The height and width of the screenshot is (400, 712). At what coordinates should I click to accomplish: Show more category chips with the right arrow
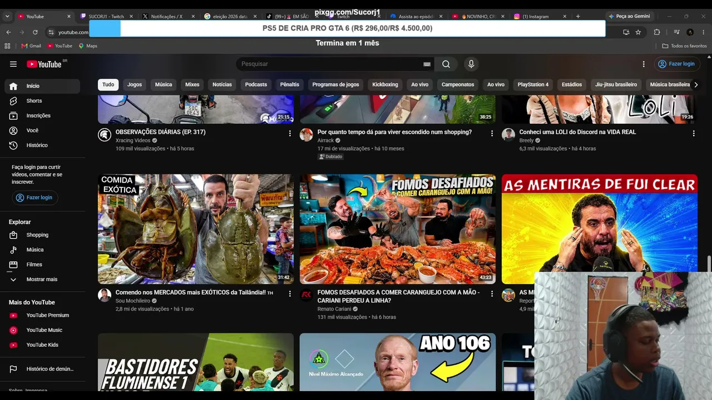point(696,85)
